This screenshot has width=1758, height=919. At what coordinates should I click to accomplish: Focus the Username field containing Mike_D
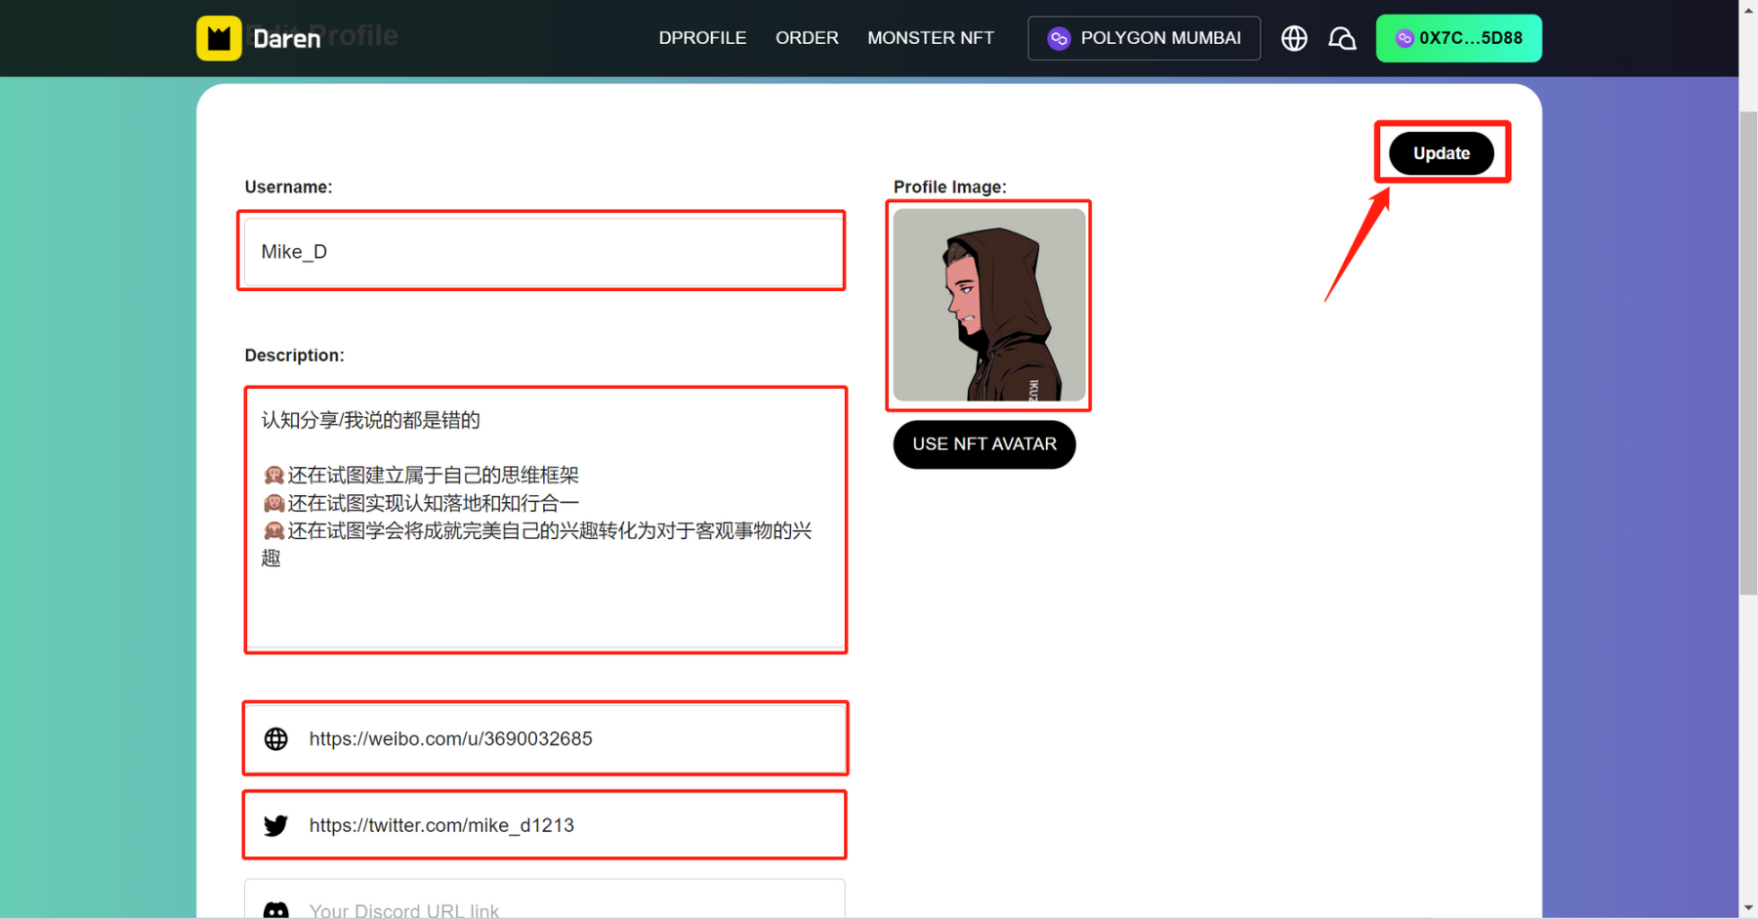click(543, 252)
